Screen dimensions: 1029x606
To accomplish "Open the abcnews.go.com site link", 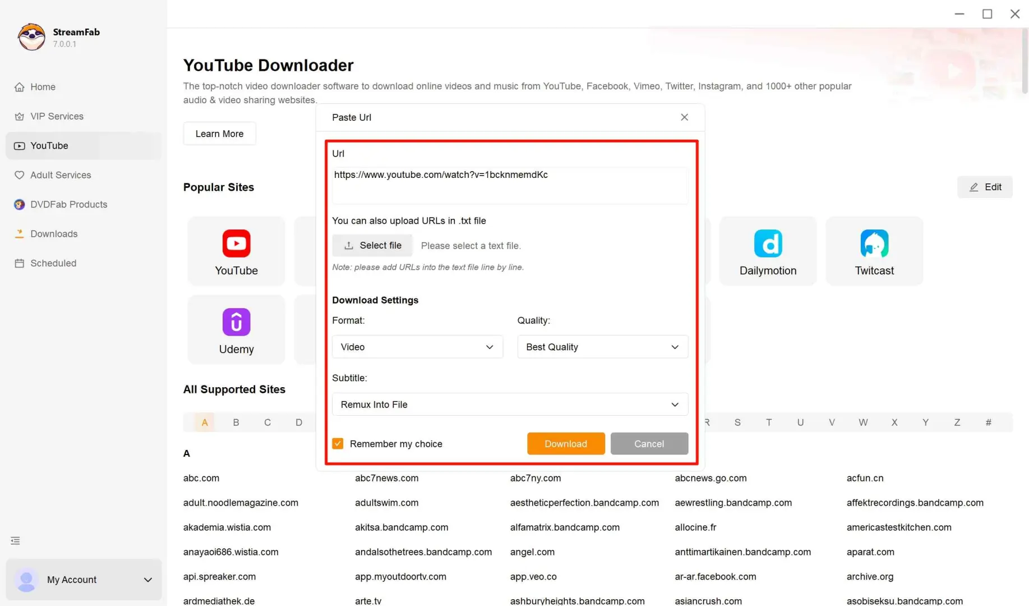I will click(x=710, y=478).
